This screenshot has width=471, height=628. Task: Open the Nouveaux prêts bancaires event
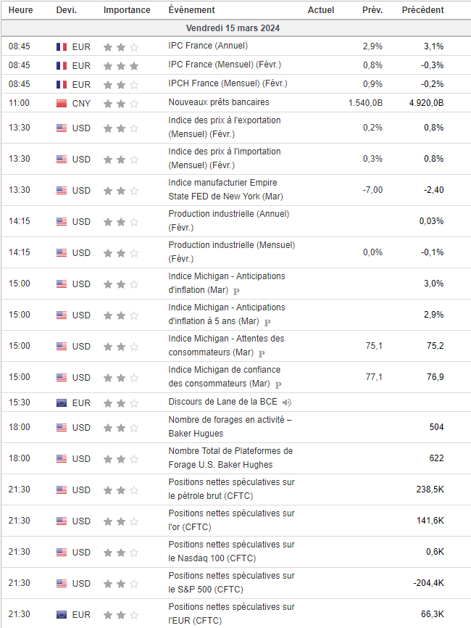click(218, 103)
